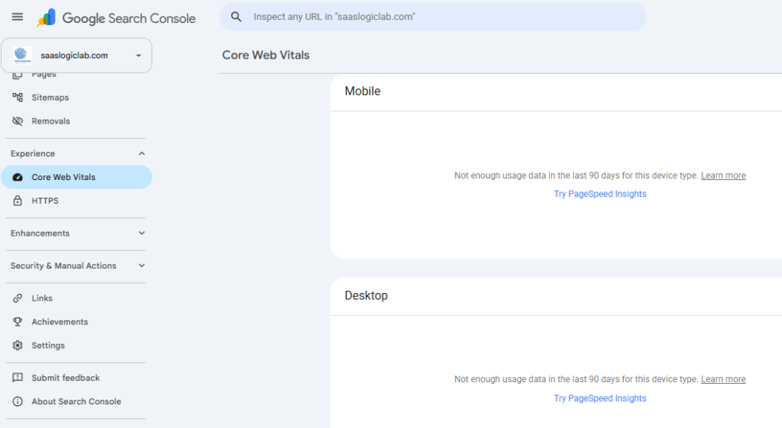Image resolution: width=782 pixels, height=428 pixels.
Task: Click the Core Web Vitals page title
Action: [x=266, y=55]
